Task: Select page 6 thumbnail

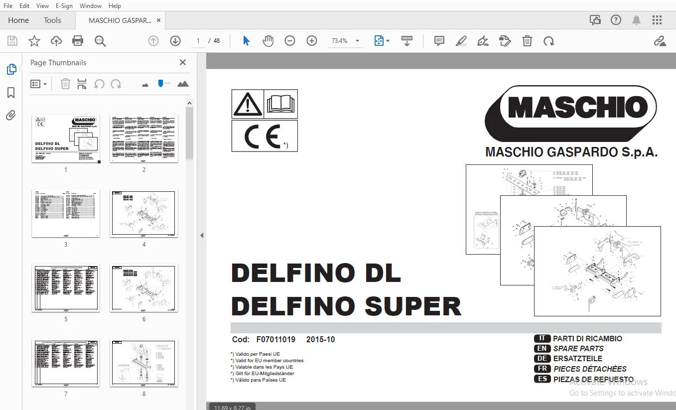Action: pyautogui.click(x=144, y=288)
